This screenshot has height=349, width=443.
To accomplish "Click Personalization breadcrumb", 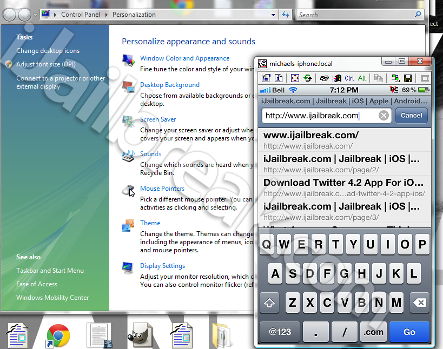I will (134, 15).
